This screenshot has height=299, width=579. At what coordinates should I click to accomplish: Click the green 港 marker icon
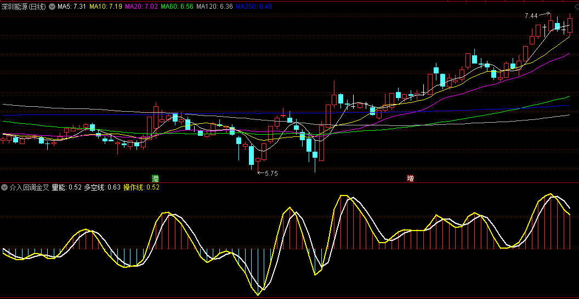point(156,179)
